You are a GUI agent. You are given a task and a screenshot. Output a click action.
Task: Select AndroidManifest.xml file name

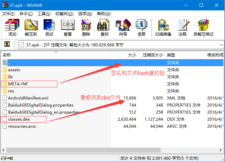click(28, 98)
